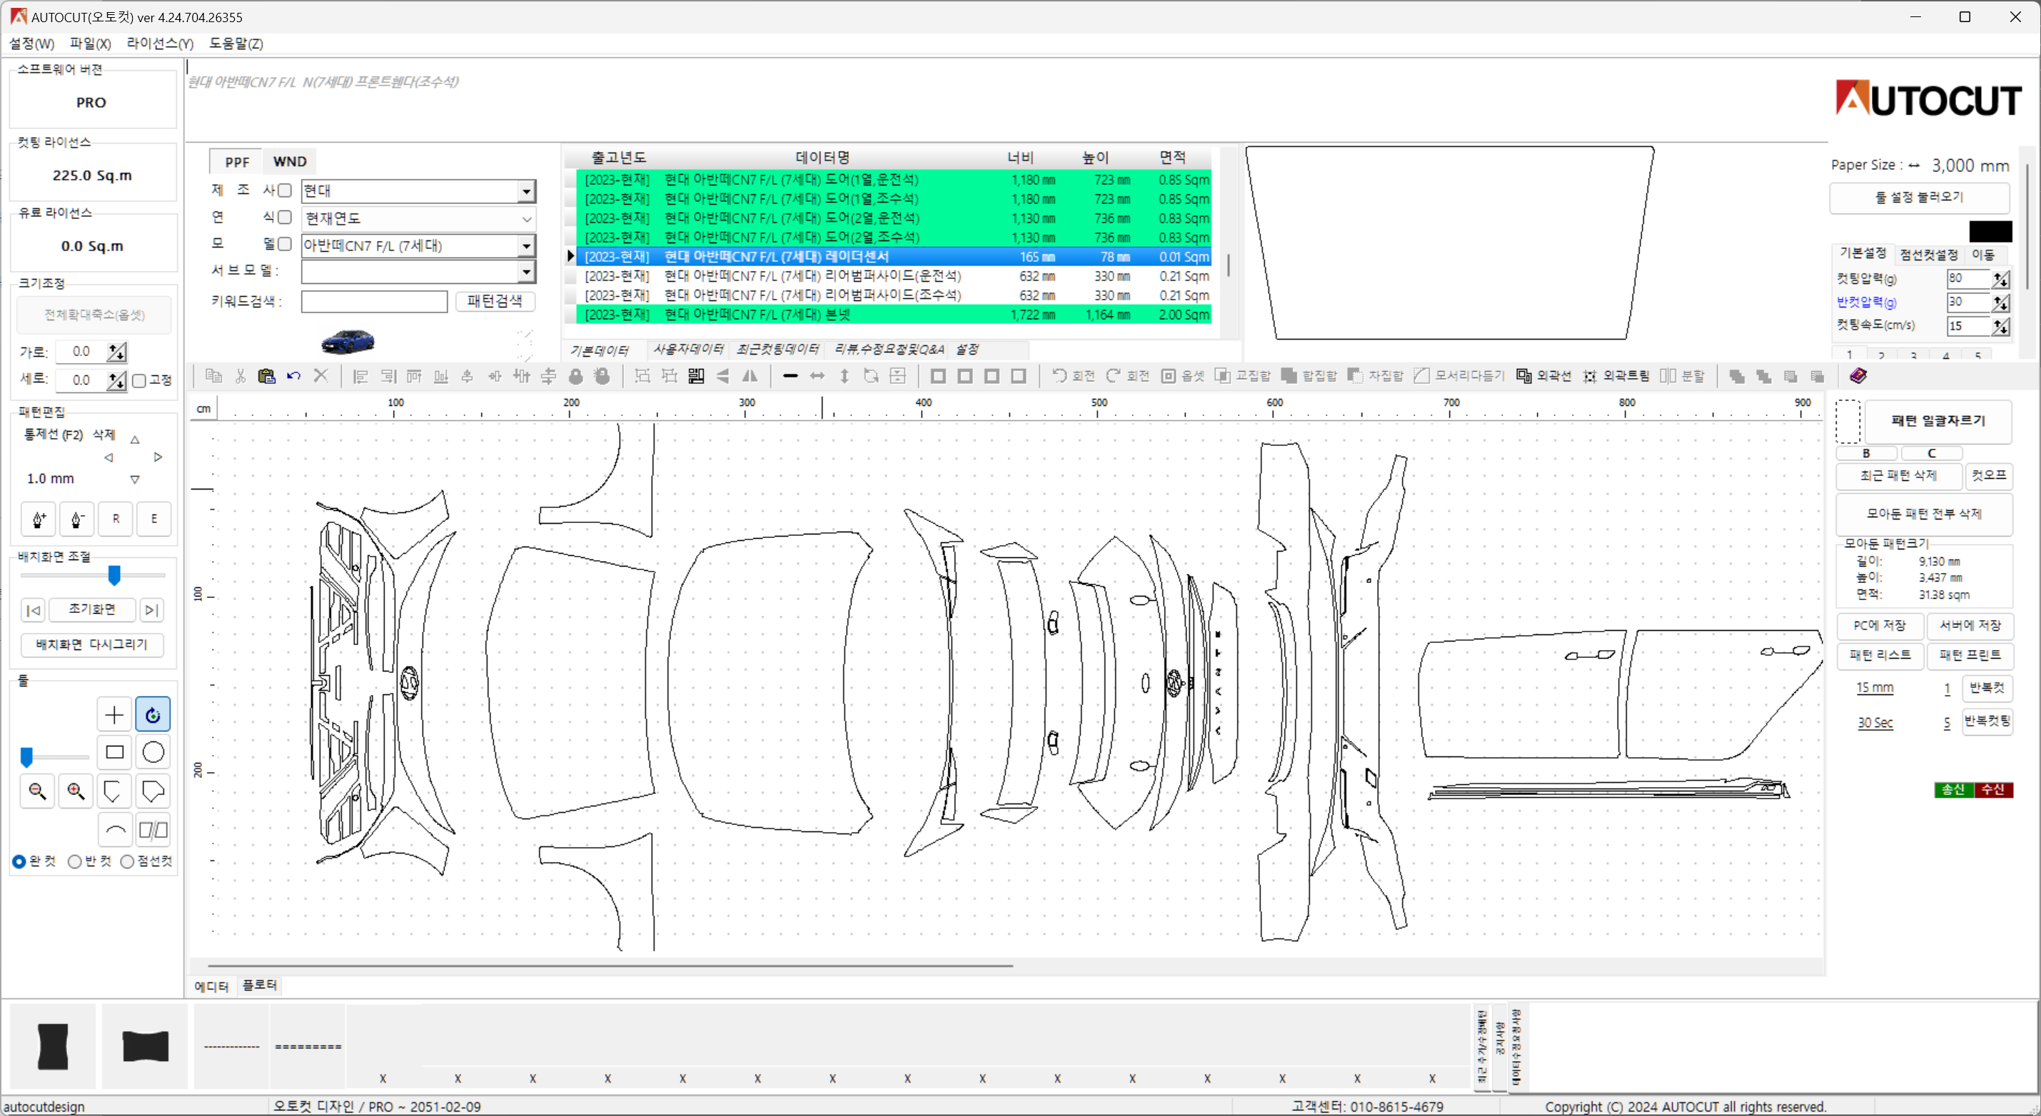Adjust the 반컷압력 stepper
This screenshot has height=1116, width=2041.
[x=2000, y=303]
